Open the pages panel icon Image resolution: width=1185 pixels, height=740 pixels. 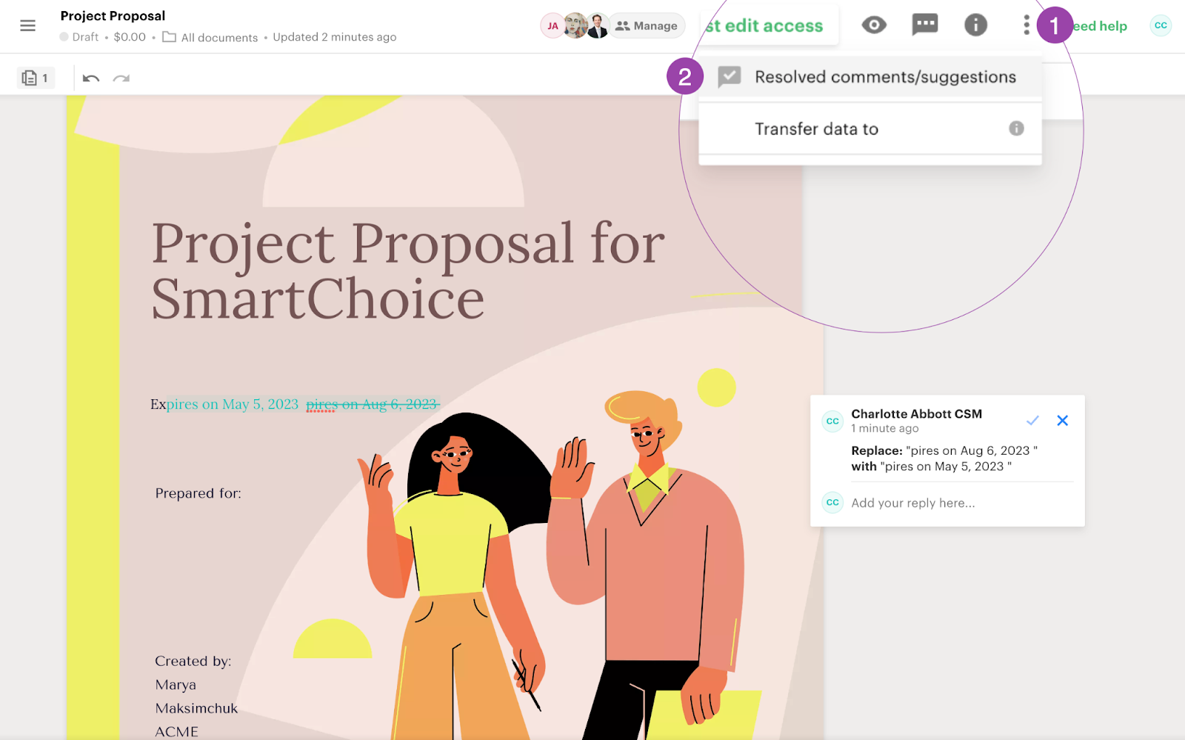point(36,78)
